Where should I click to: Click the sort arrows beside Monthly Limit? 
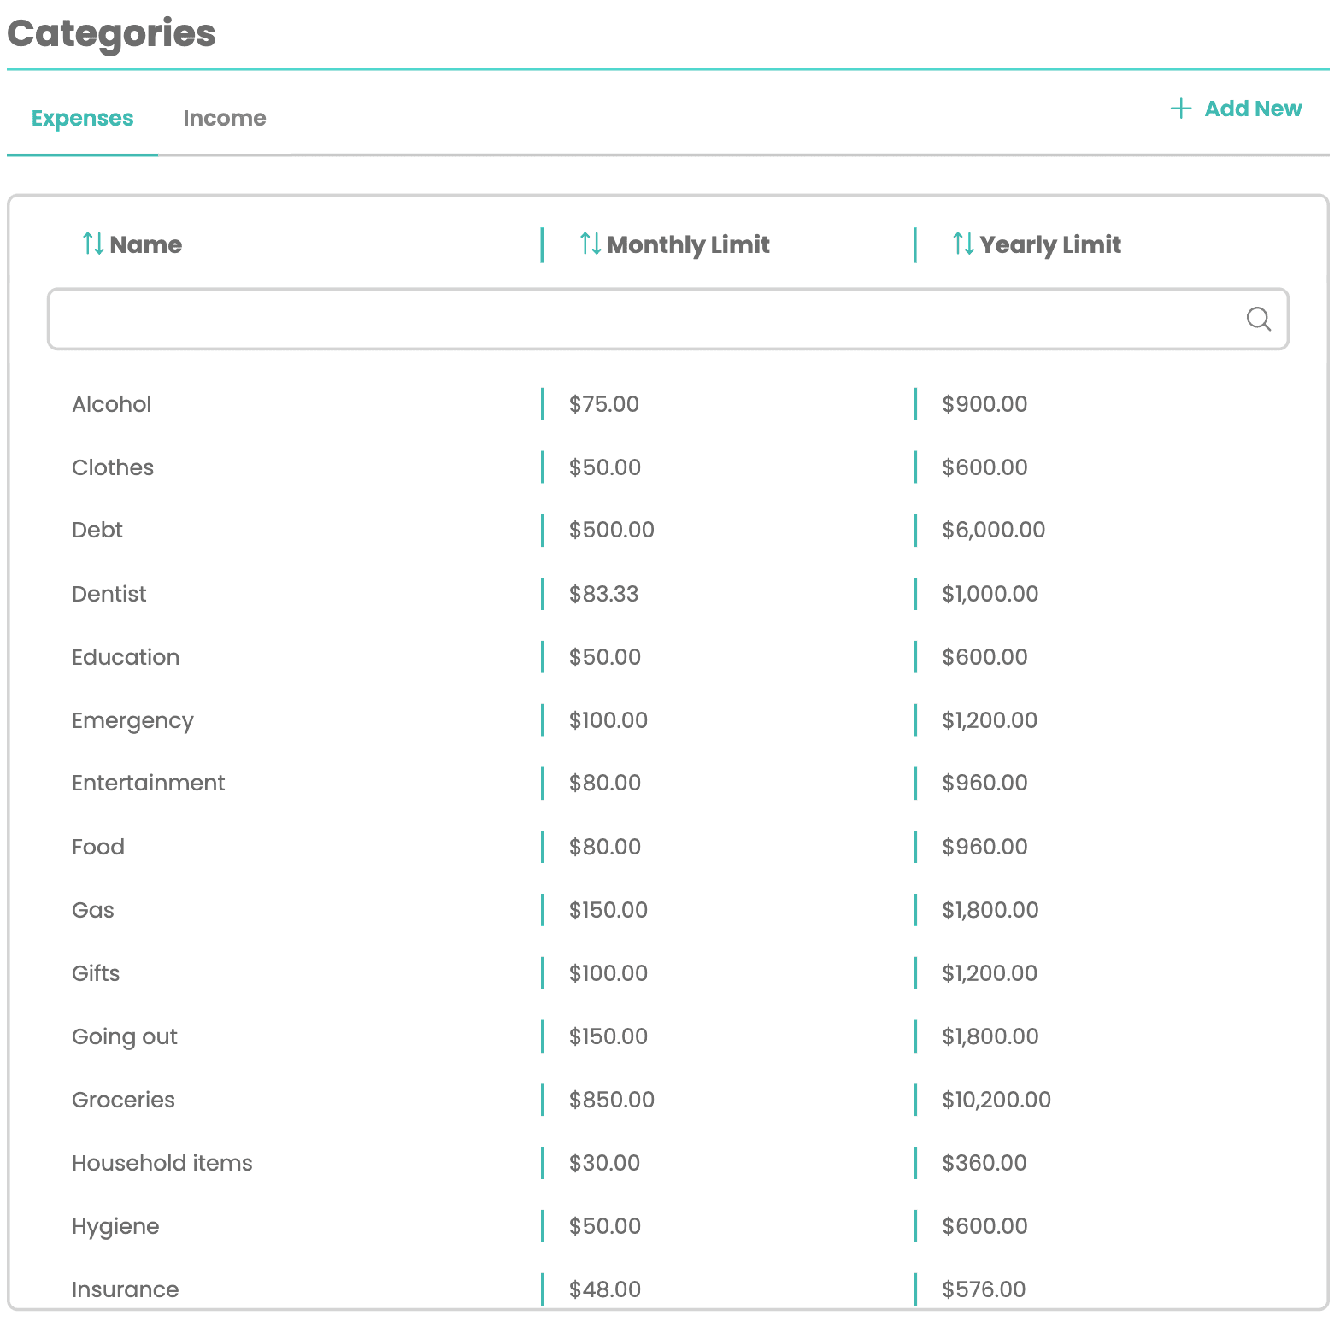pyautogui.click(x=591, y=244)
